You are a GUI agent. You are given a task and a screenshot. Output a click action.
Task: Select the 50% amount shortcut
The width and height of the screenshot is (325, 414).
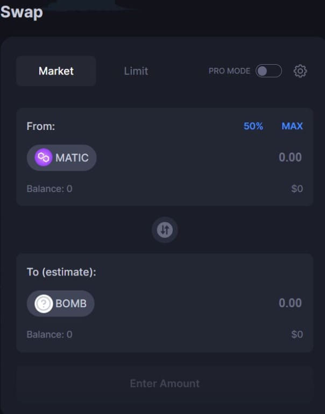click(253, 126)
